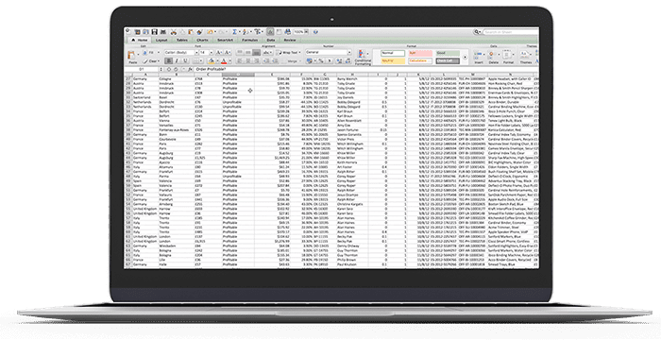661x340 pixels.
Task: Open the Media Browser icon in the toolbar
Action: tap(287, 32)
